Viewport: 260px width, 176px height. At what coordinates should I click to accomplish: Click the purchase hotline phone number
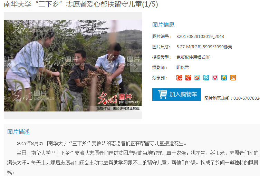pos(247,98)
